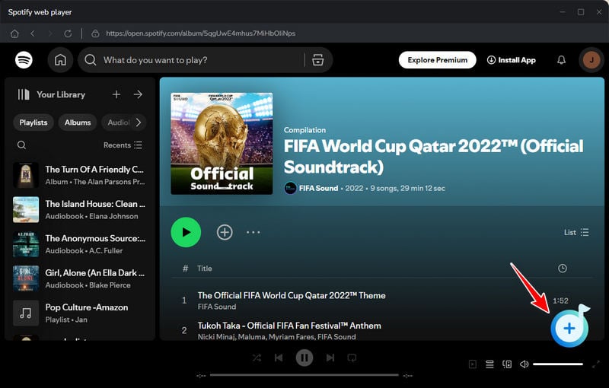Create playlist with Library plus icon
609x388 pixels.
coord(116,94)
